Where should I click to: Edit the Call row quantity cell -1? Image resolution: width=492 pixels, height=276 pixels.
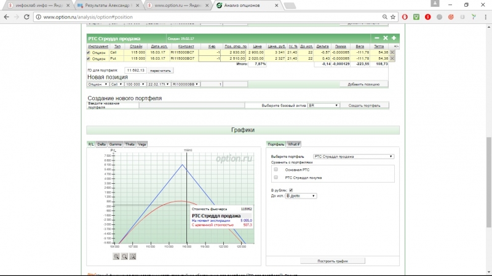click(x=210, y=52)
